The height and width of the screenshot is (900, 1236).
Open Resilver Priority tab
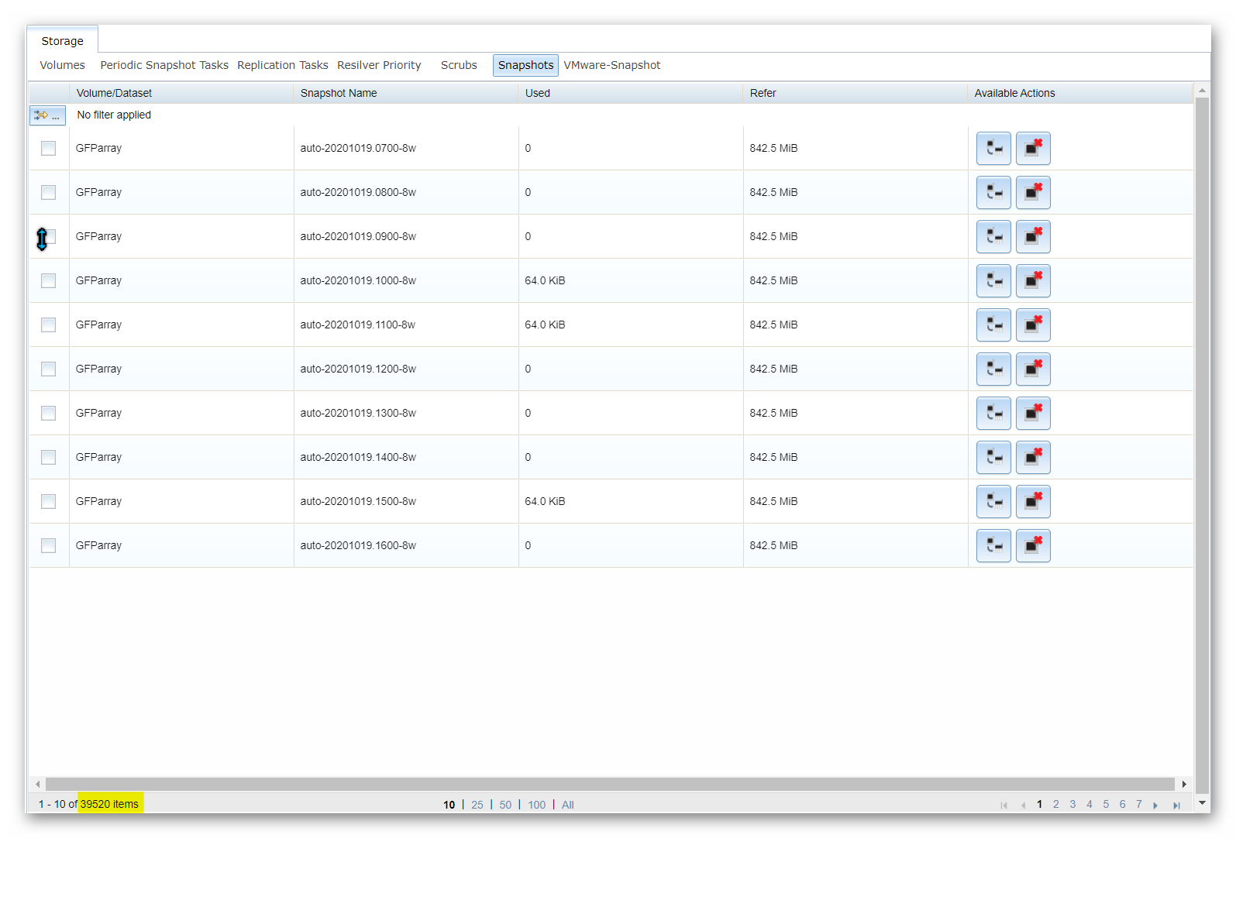click(379, 65)
